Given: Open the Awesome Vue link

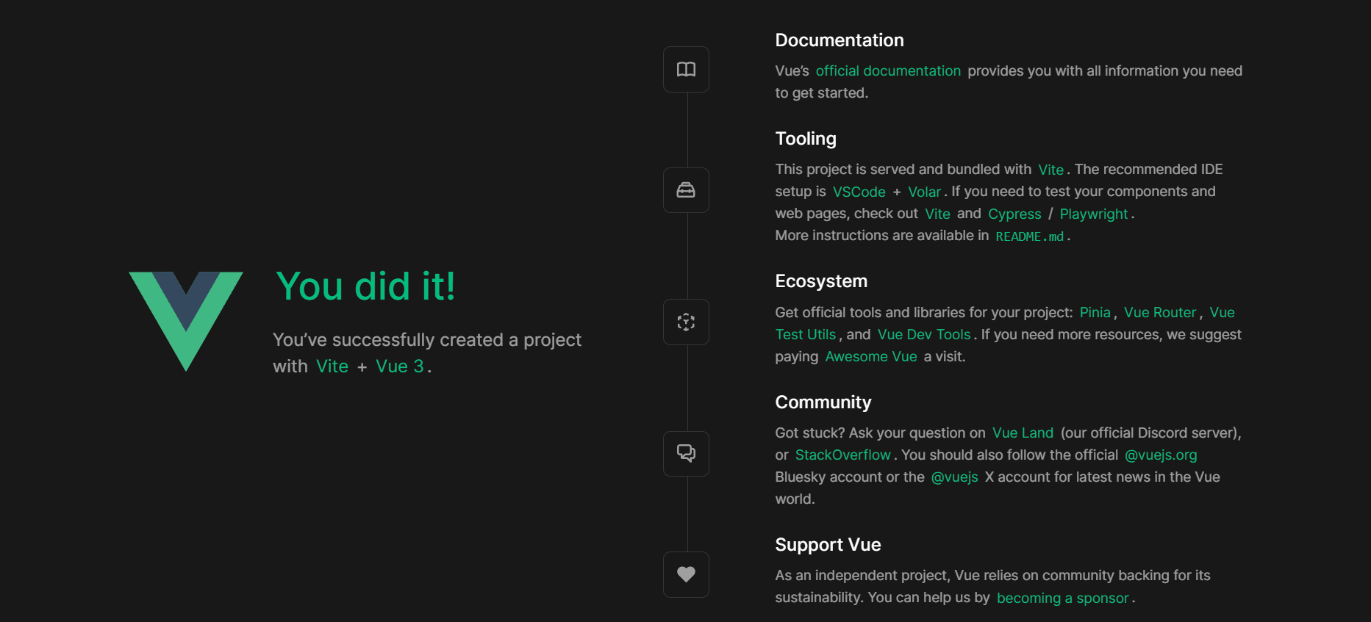Looking at the screenshot, I should pyautogui.click(x=871, y=356).
